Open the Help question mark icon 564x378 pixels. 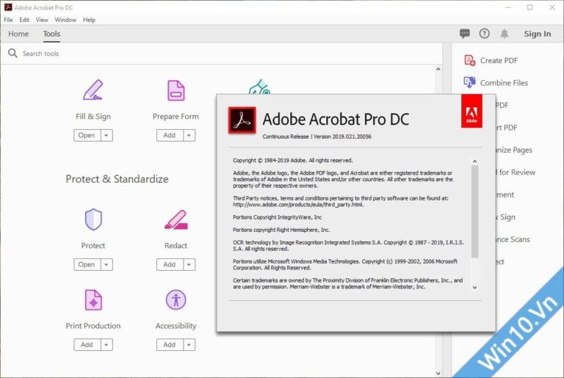(484, 34)
